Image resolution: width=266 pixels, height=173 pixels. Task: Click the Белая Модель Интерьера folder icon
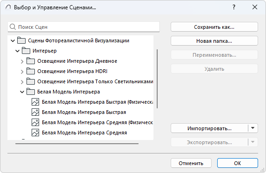pos(31,92)
